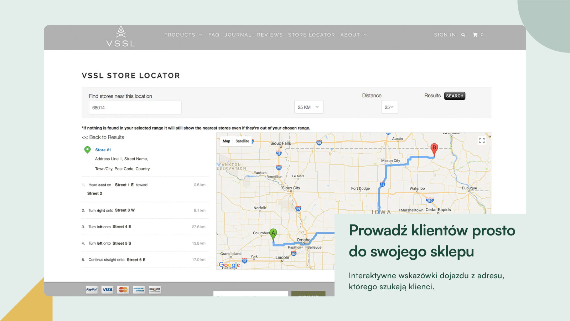570x321 pixels.
Task: Click the Sioux Falls label on map
Action: (x=280, y=143)
